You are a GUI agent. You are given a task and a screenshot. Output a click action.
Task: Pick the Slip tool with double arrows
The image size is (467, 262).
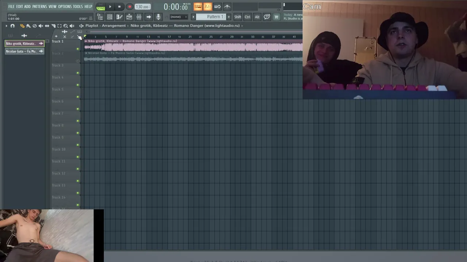[x=47, y=26]
